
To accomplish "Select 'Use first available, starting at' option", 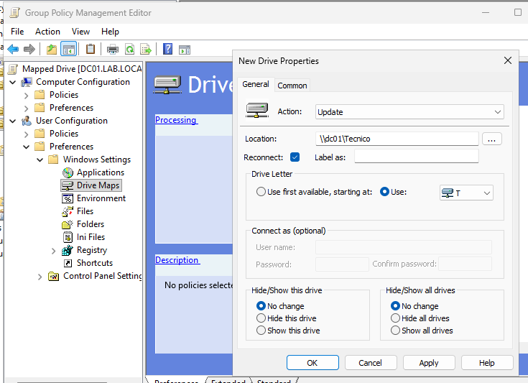I will [x=261, y=192].
